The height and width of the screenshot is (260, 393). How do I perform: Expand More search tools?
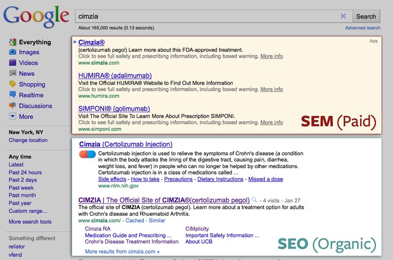pos(30,222)
